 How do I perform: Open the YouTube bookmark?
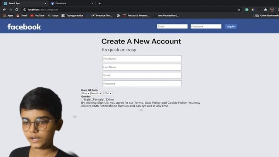point(37,16)
